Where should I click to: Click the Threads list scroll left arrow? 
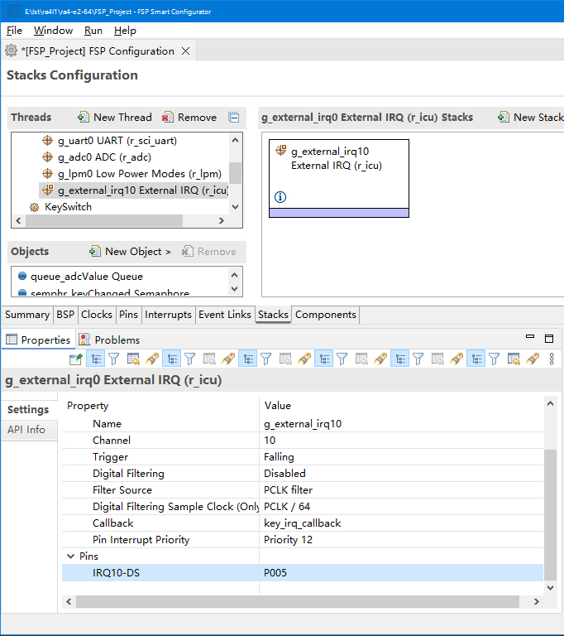(x=18, y=220)
